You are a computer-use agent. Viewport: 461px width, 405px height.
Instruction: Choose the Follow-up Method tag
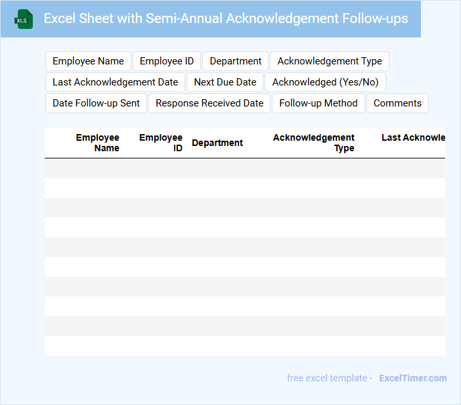[318, 103]
